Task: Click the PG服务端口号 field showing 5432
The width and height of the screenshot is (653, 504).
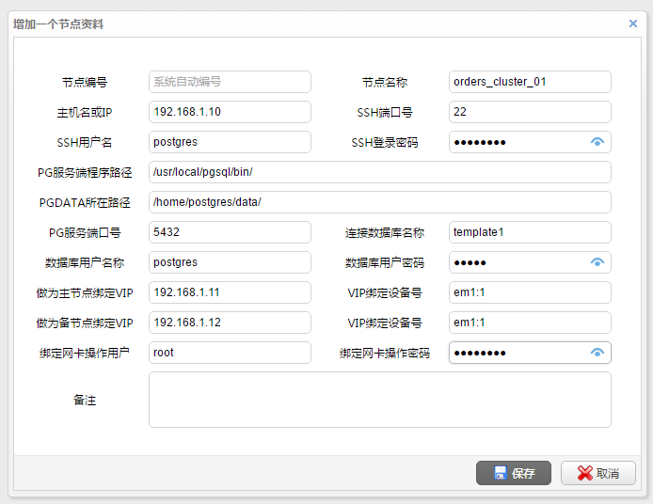Action: coord(230,232)
